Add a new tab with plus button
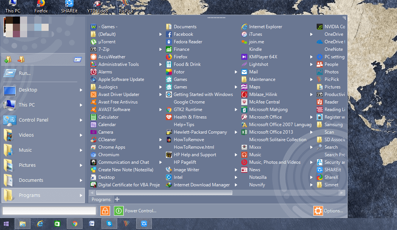The image size is (397, 230). click(x=117, y=200)
